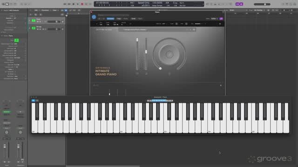The width and height of the screenshot is (298, 167).
Task: Click the blue keyboard view button
Action: point(33,101)
